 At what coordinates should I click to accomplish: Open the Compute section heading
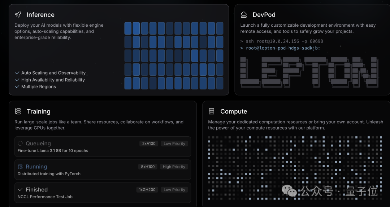[x=234, y=111]
